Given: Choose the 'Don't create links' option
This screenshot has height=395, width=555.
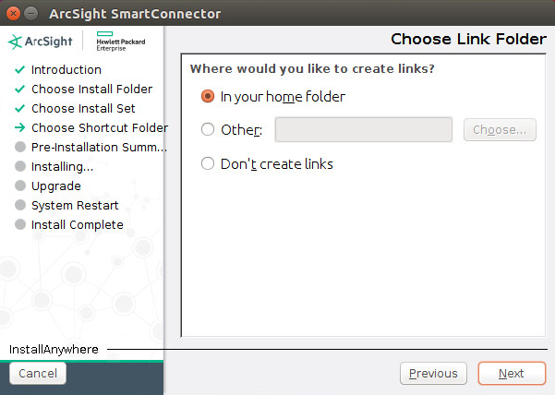Looking at the screenshot, I should tap(208, 164).
